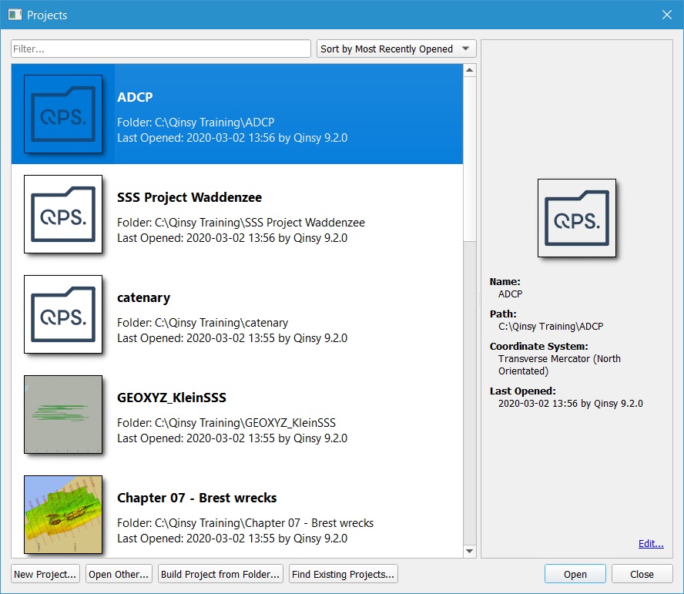Click the scroll down arrow of project list
The width and height of the screenshot is (684, 594).
pyautogui.click(x=469, y=551)
